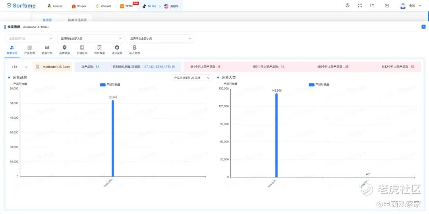The height and width of the screenshot is (214, 429).
Task: Toggle 产品月销量 legend in 运营品牌 chart
Action: coord(110,85)
